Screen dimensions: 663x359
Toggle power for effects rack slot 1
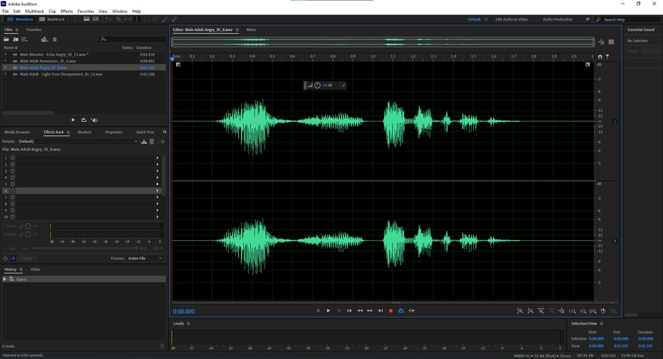[x=12, y=157]
